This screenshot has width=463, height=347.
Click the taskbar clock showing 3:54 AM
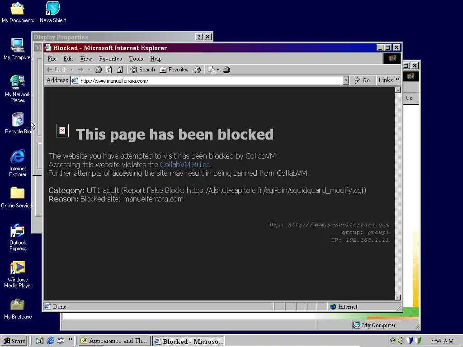click(x=442, y=341)
